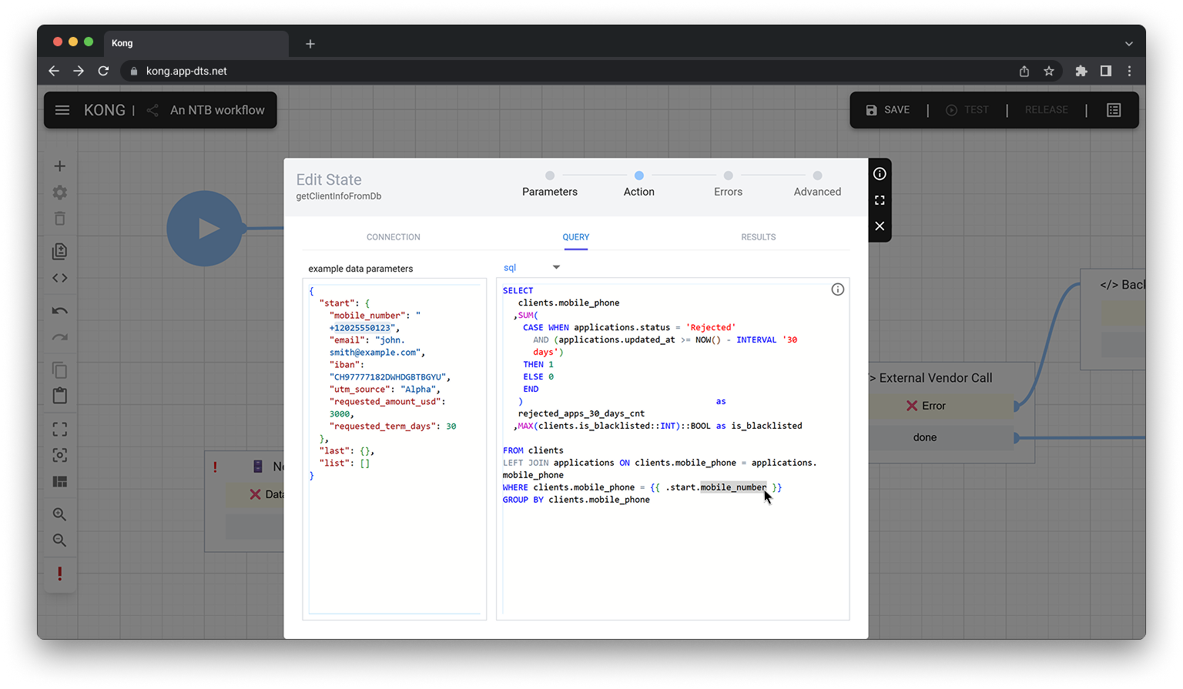Open a new browser tab
Image resolution: width=1183 pixels, height=689 pixels.
310,44
